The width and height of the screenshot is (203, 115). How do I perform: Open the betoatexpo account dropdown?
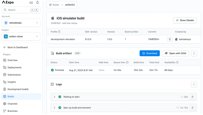[x=21, y=23]
